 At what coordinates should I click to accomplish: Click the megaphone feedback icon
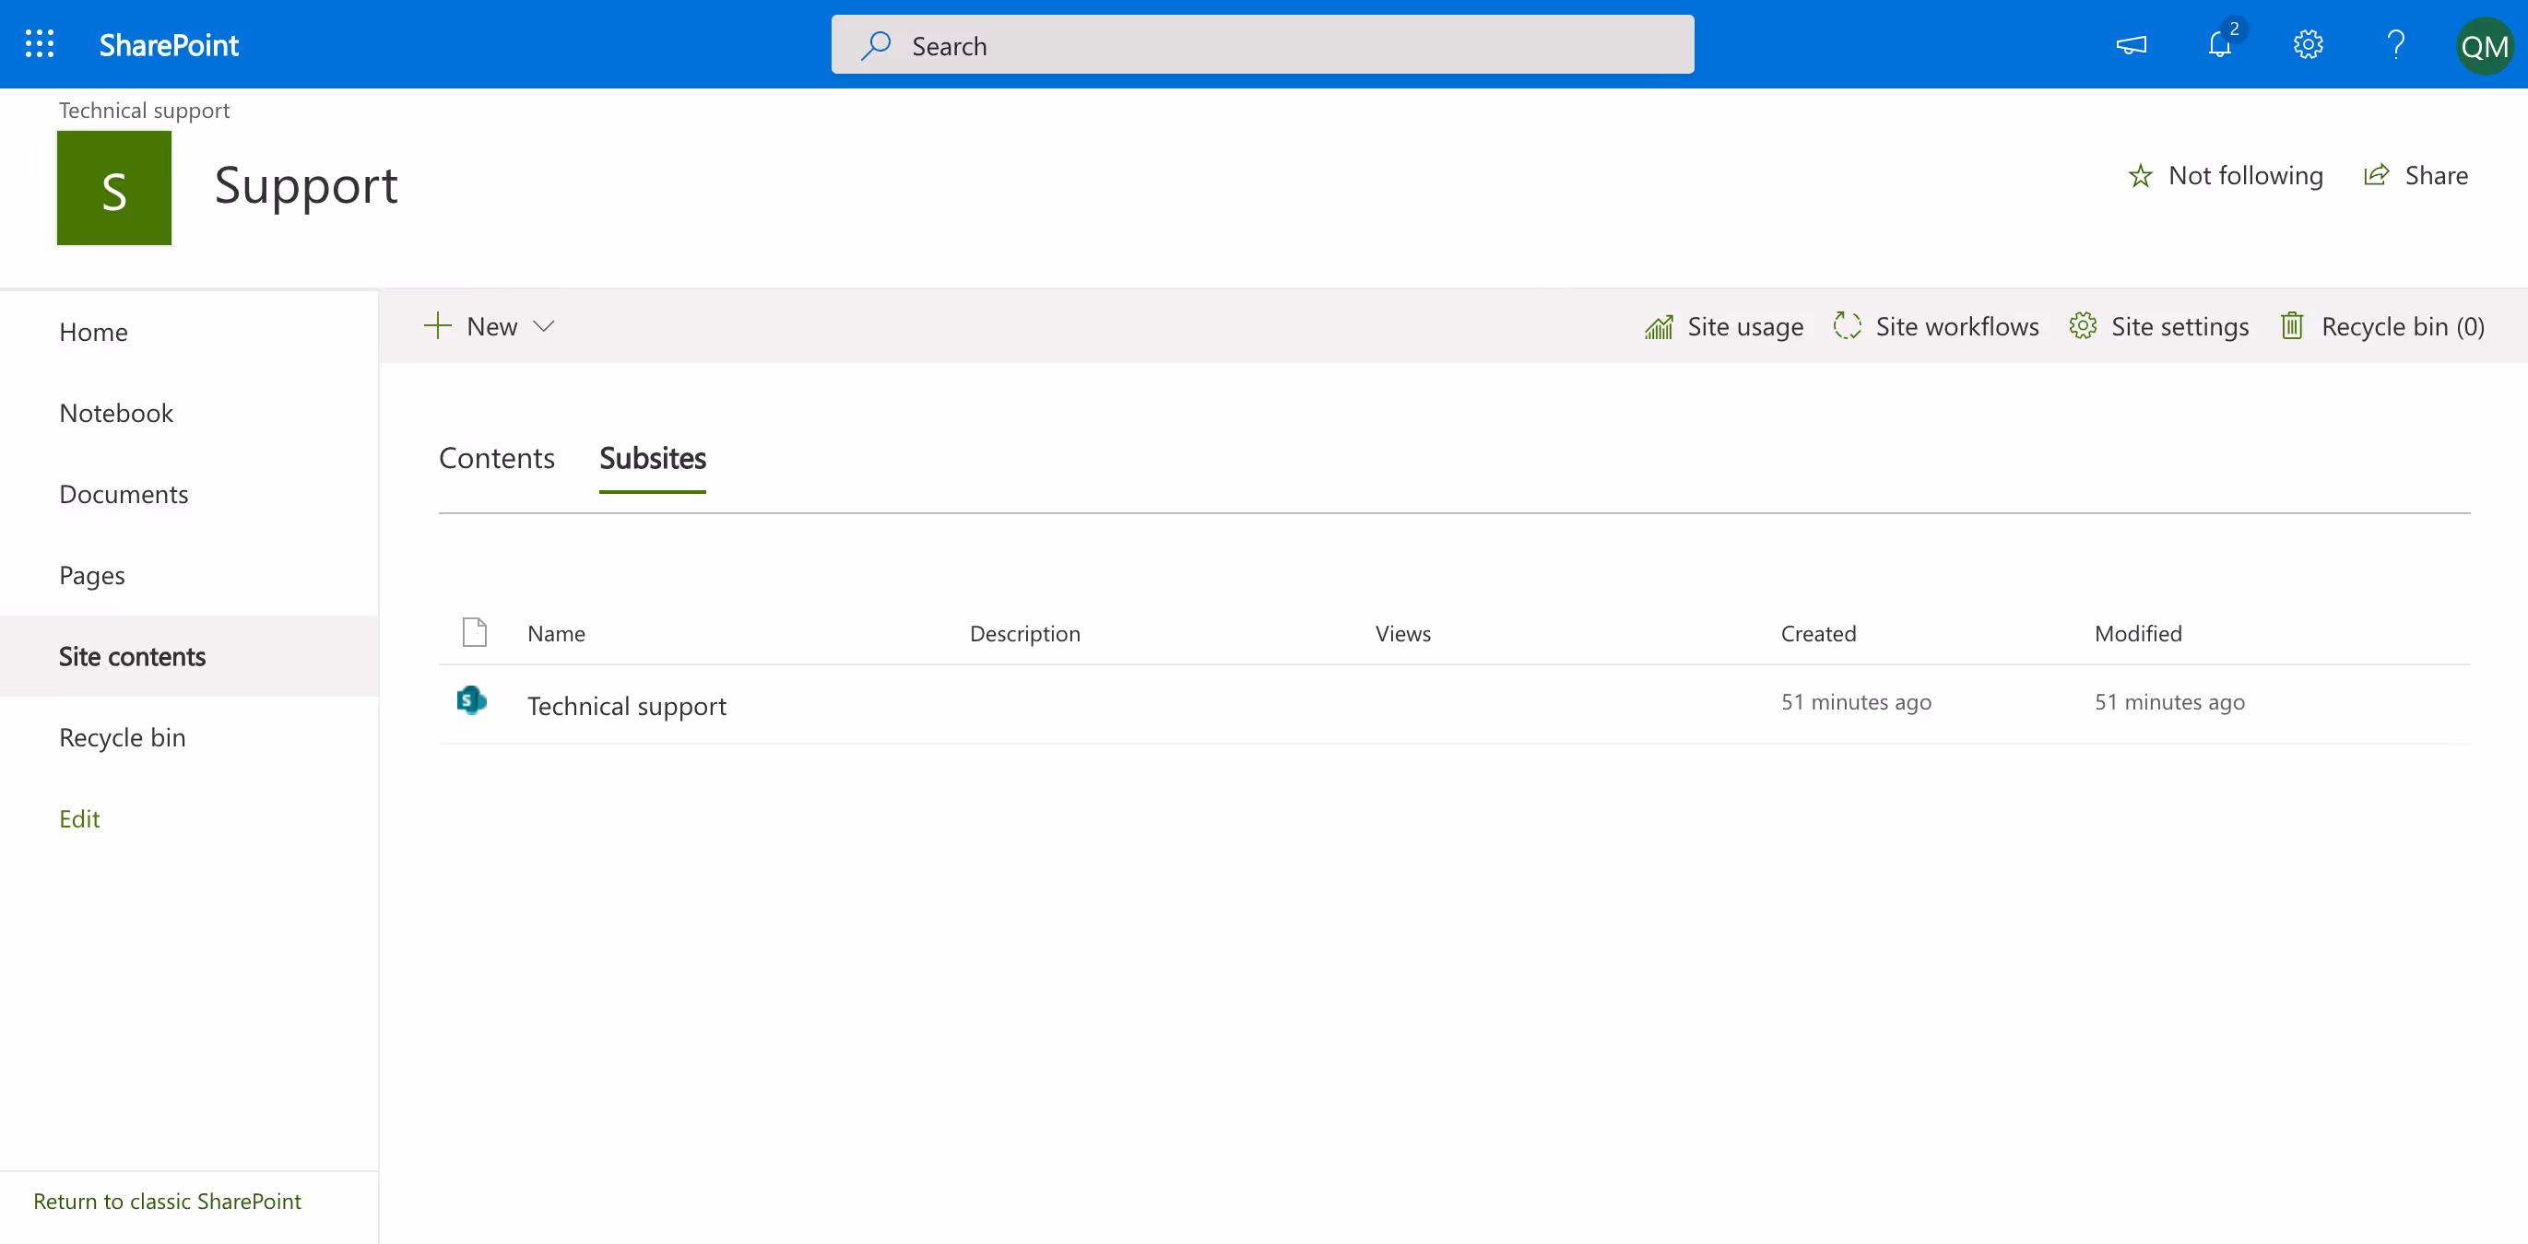coord(2131,45)
